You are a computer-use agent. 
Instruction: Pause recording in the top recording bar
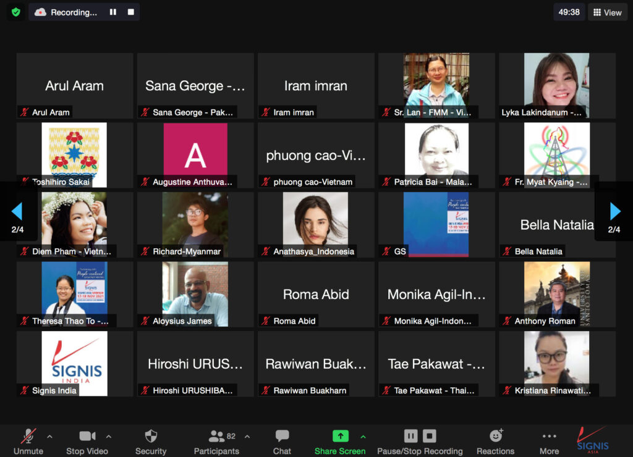pos(113,12)
